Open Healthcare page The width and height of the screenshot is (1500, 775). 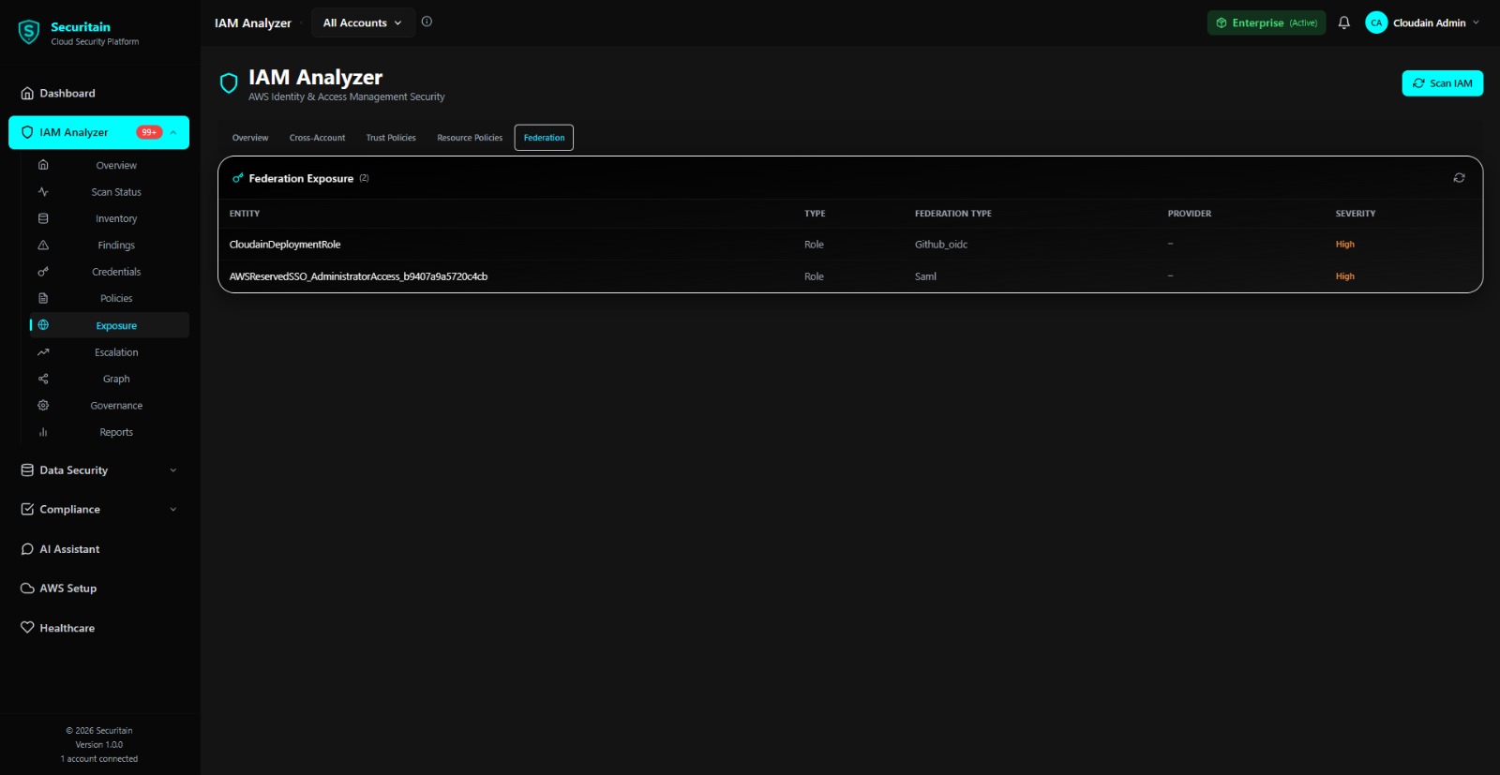tap(98, 628)
